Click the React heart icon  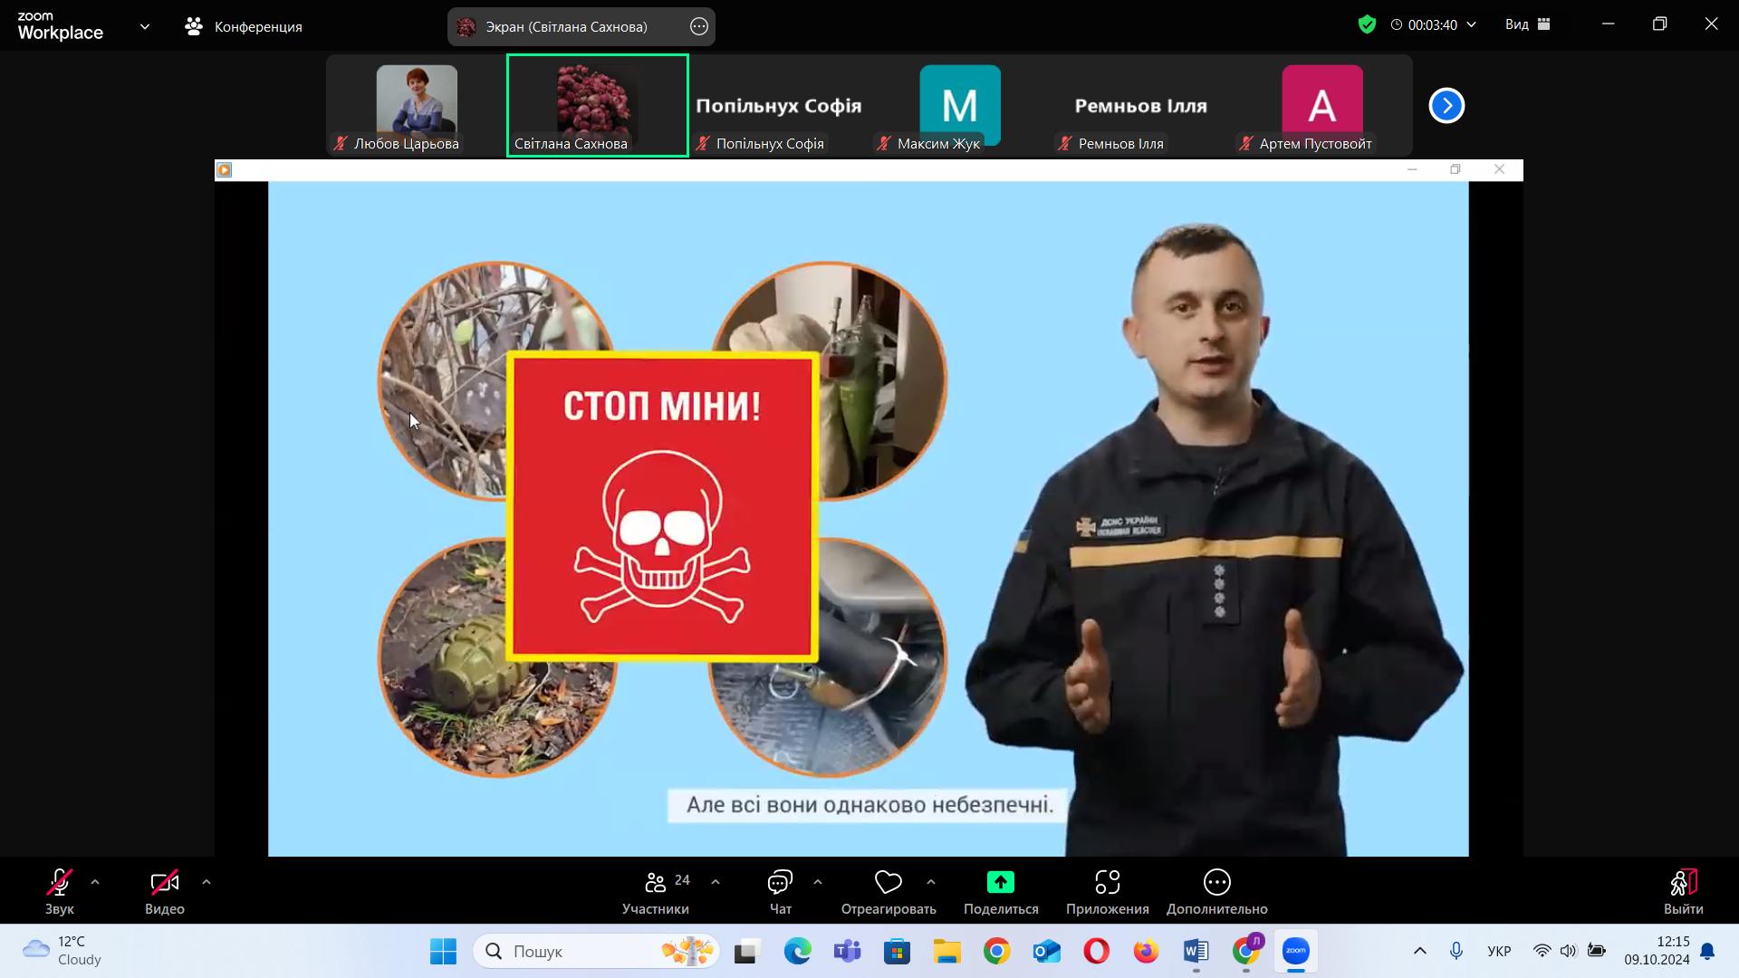pos(888,882)
